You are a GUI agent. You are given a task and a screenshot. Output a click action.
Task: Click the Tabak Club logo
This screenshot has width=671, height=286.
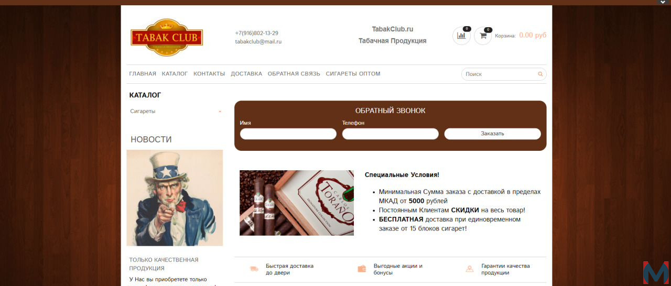click(x=167, y=38)
